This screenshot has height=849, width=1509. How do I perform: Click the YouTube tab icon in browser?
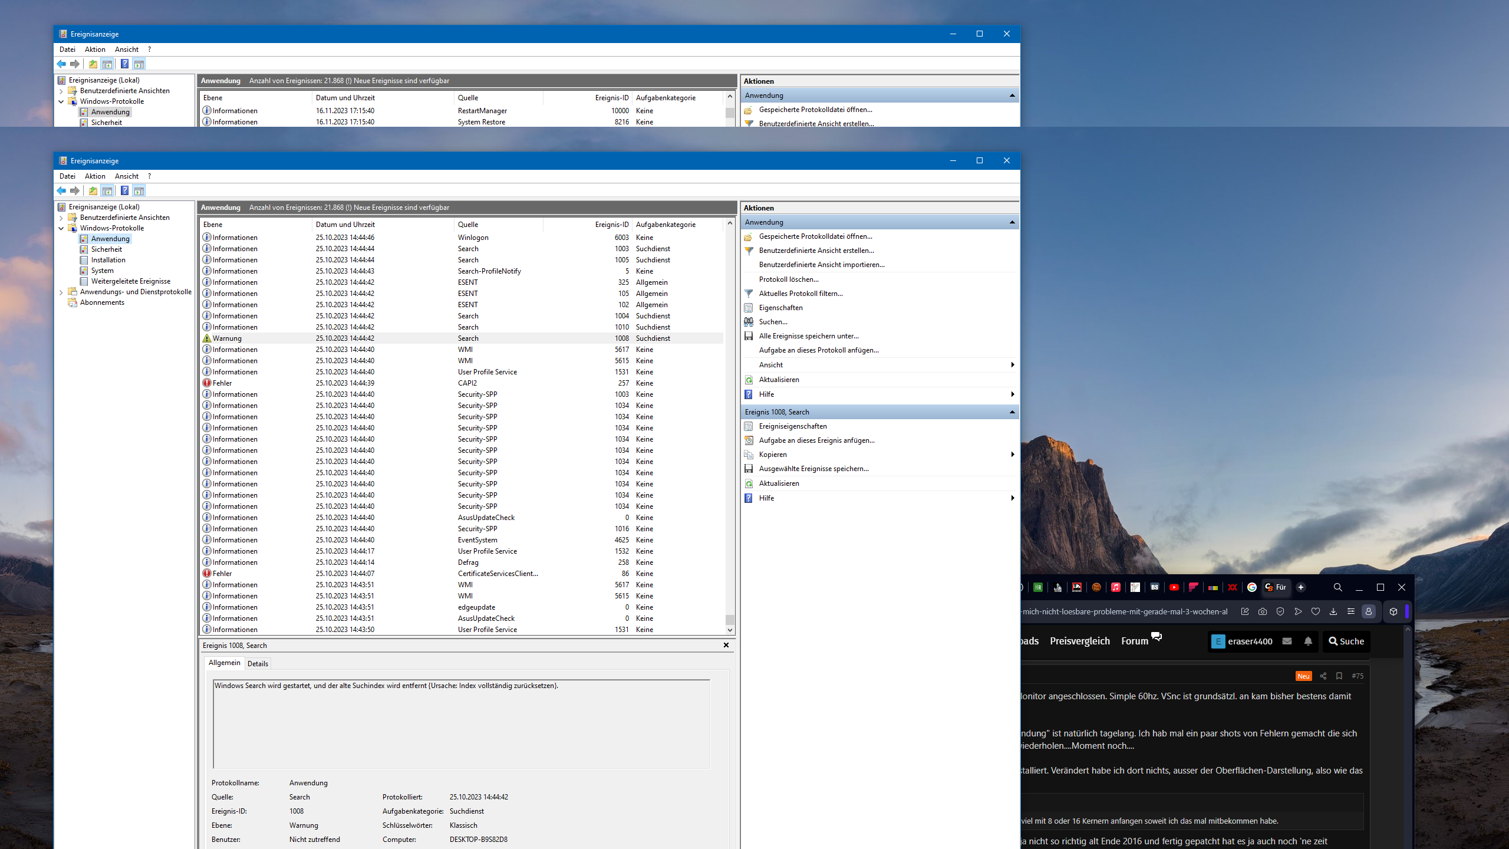click(x=1174, y=587)
